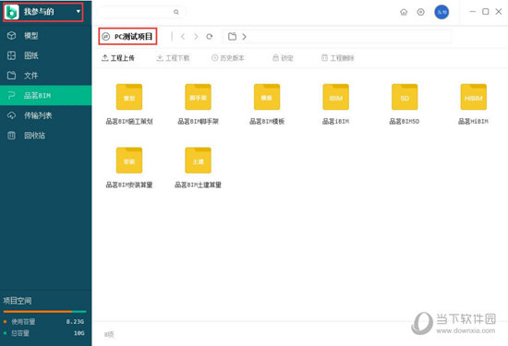Click the 项目空间 heading

[18, 301]
